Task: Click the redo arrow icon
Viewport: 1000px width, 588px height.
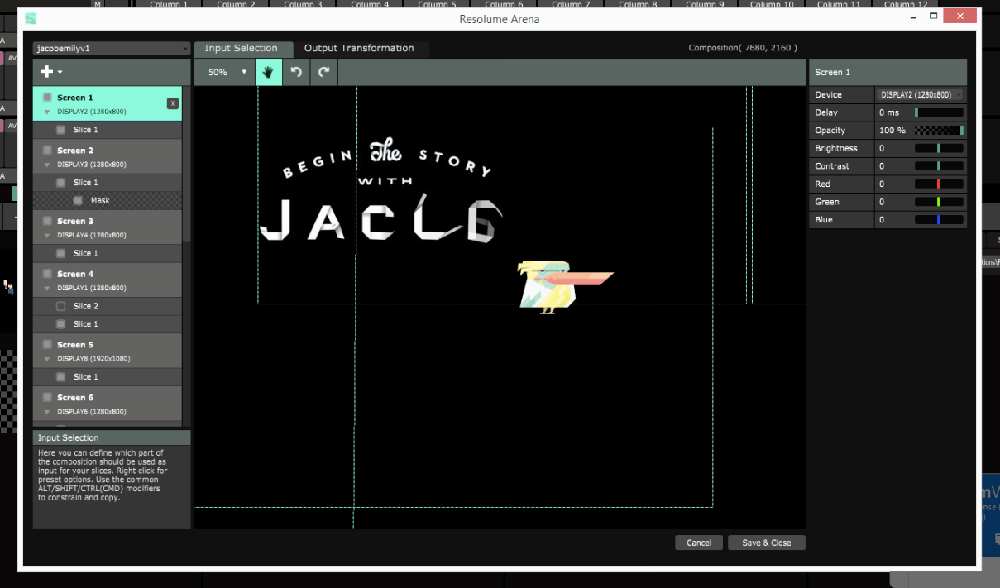Action: click(x=324, y=72)
